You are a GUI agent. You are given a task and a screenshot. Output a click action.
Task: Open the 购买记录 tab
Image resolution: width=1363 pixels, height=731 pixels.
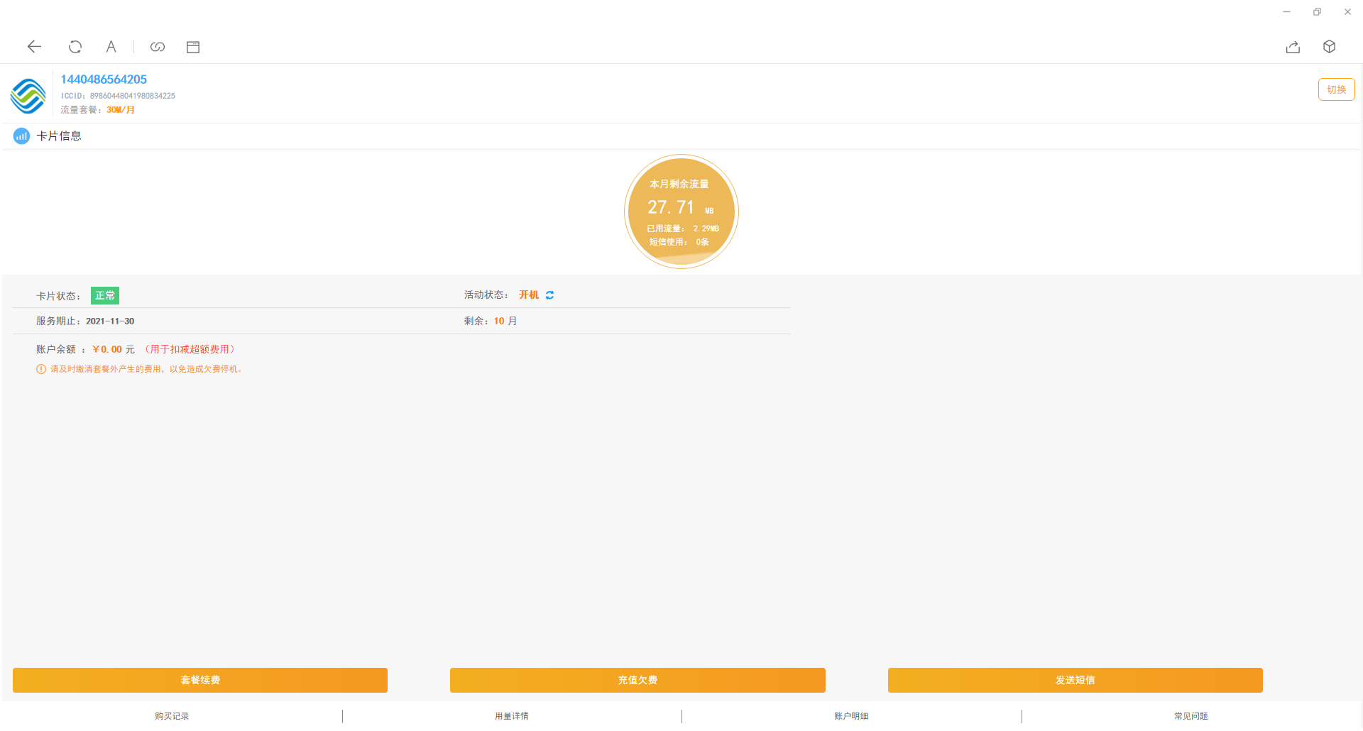(x=172, y=716)
